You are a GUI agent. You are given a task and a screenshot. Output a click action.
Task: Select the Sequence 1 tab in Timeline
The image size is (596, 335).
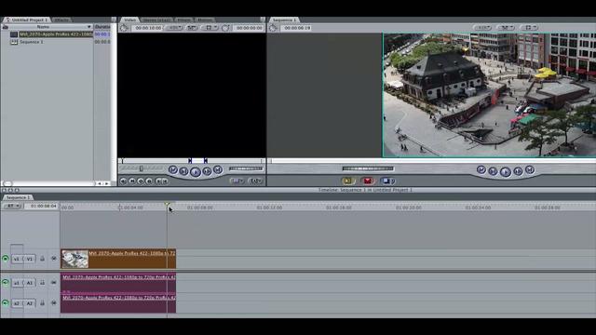click(x=18, y=197)
